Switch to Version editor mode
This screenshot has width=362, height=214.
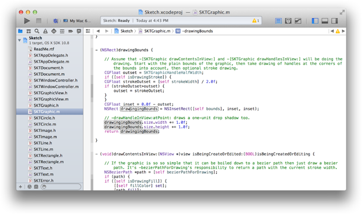click(298, 21)
